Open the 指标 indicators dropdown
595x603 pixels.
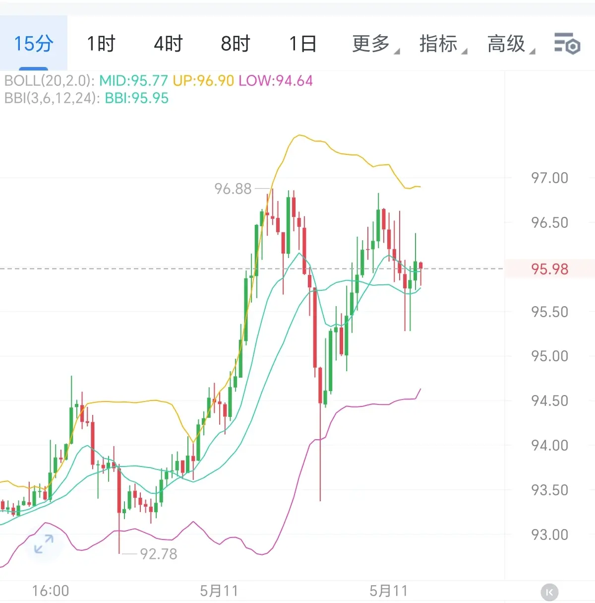(x=443, y=44)
